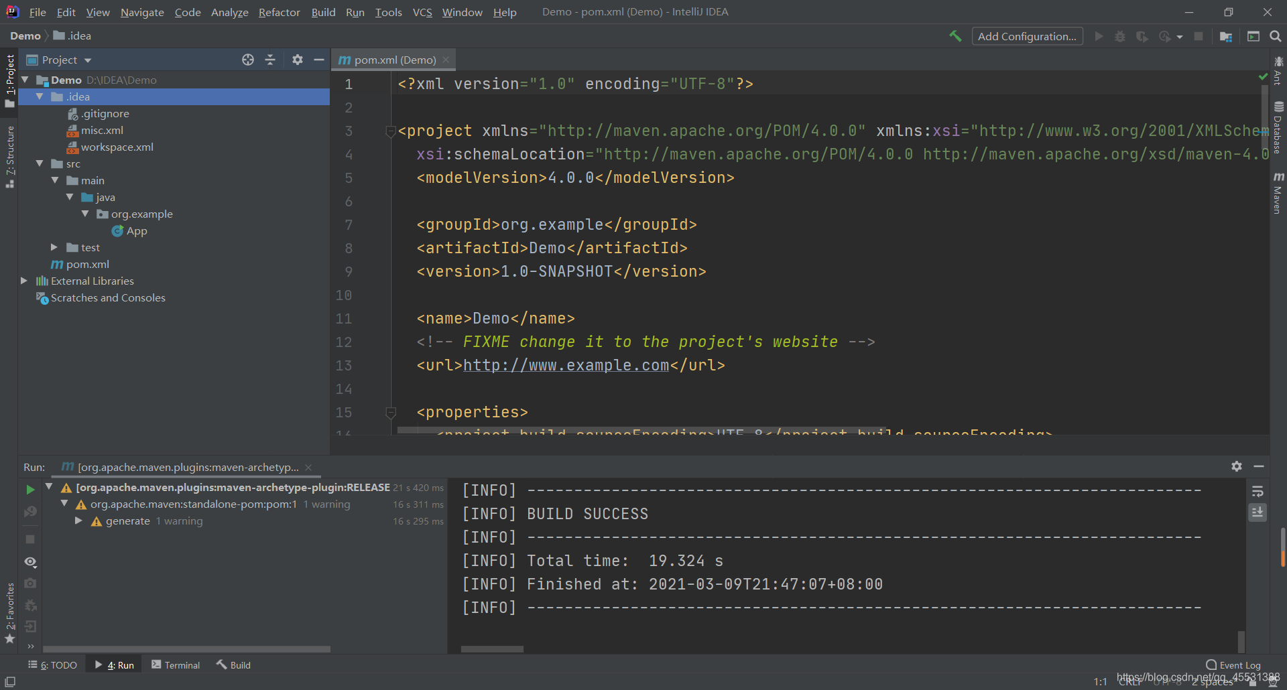Click the Run tree horizontal scrollbar
The image size is (1287, 690).
pyautogui.click(x=186, y=649)
